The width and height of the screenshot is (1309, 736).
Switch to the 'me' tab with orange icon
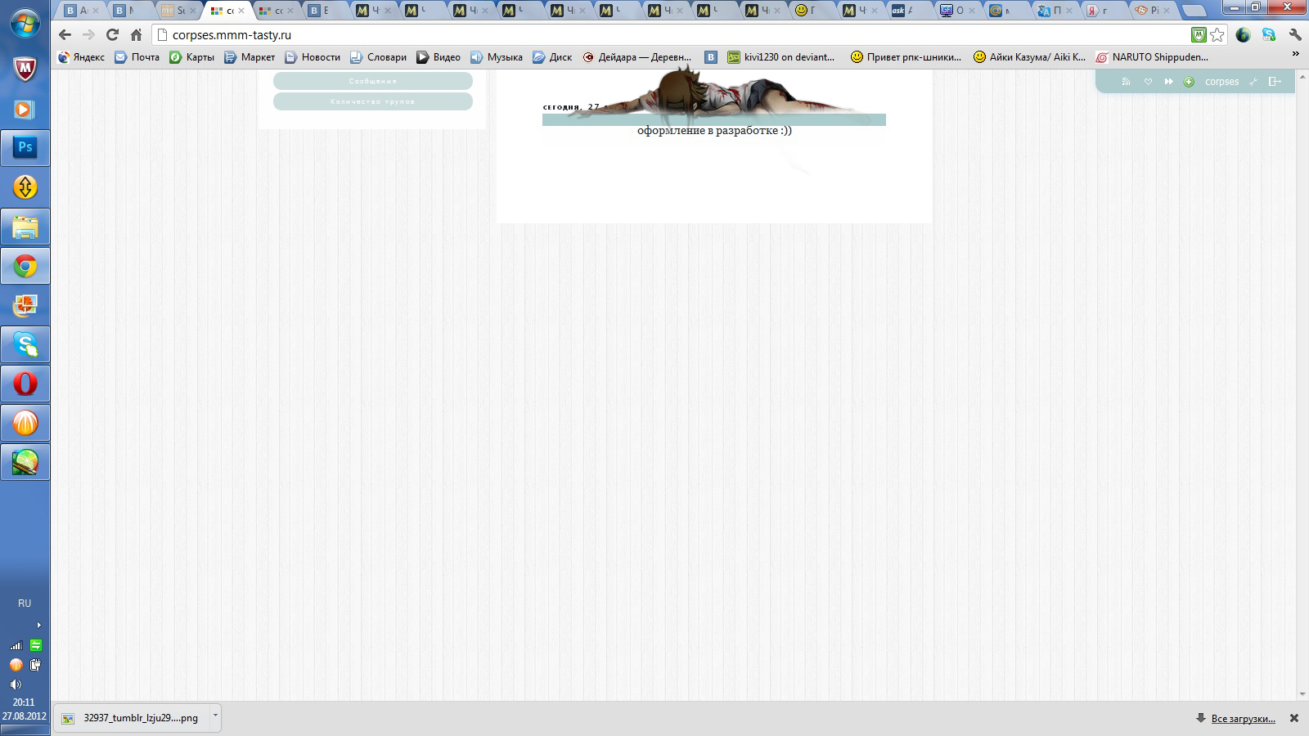click(178, 11)
